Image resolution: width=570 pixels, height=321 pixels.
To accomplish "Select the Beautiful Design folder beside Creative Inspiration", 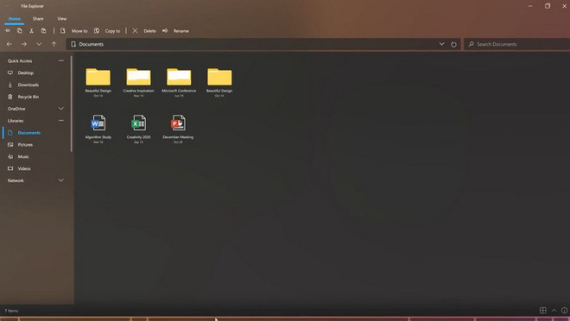I will (x=98, y=82).
